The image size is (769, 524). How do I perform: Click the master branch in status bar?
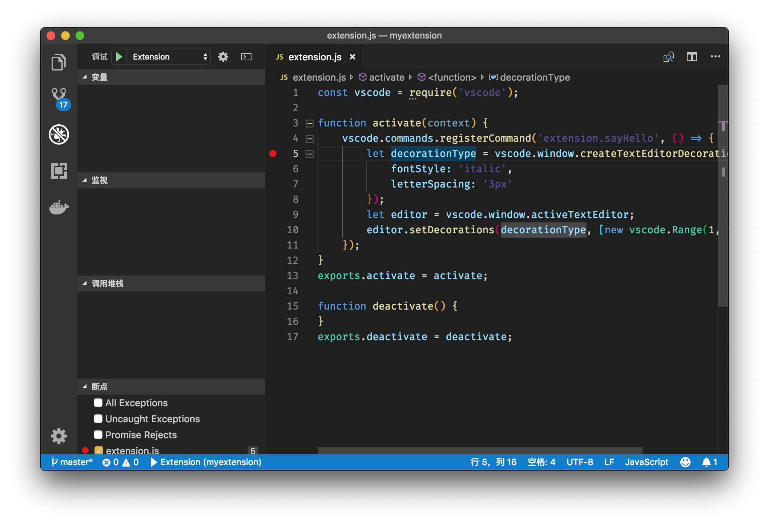coord(72,462)
